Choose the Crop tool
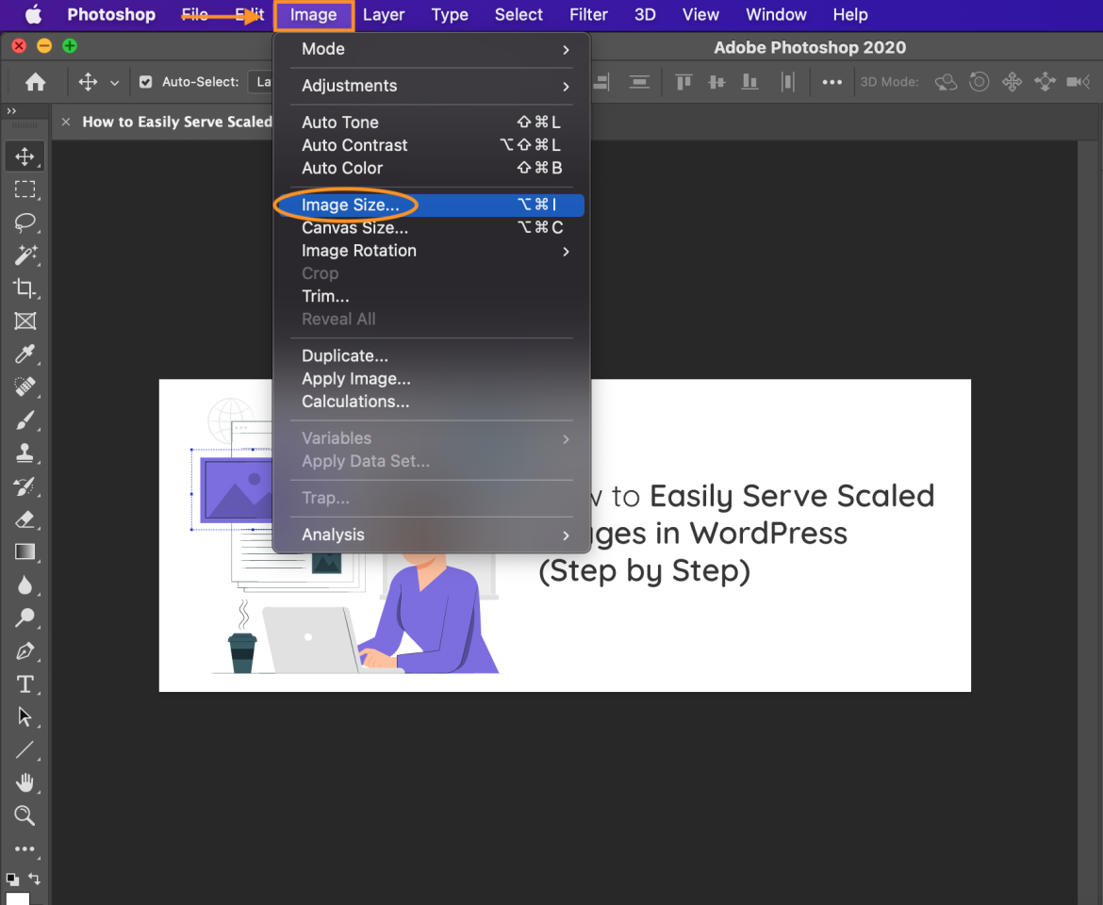Screen dimensions: 1103x905 pyautogui.click(x=25, y=288)
